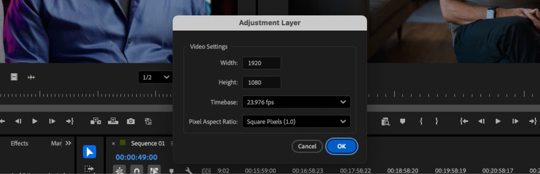Cancel the Adjustment Layer dialog
The height and width of the screenshot is (174, 540).
(x=307, y=146)
